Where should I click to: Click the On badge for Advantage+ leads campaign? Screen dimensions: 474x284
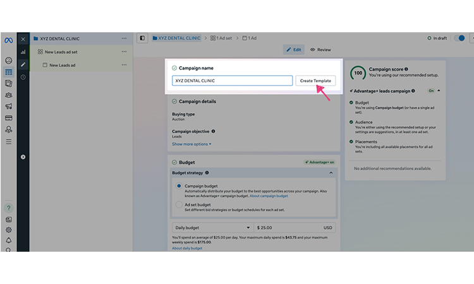click(x=431, y=91)
